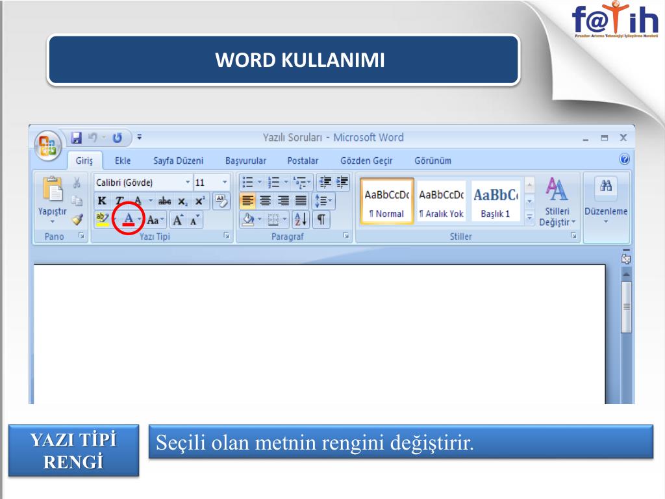
Task: Open the font name dropdown list
Action: 188,183
